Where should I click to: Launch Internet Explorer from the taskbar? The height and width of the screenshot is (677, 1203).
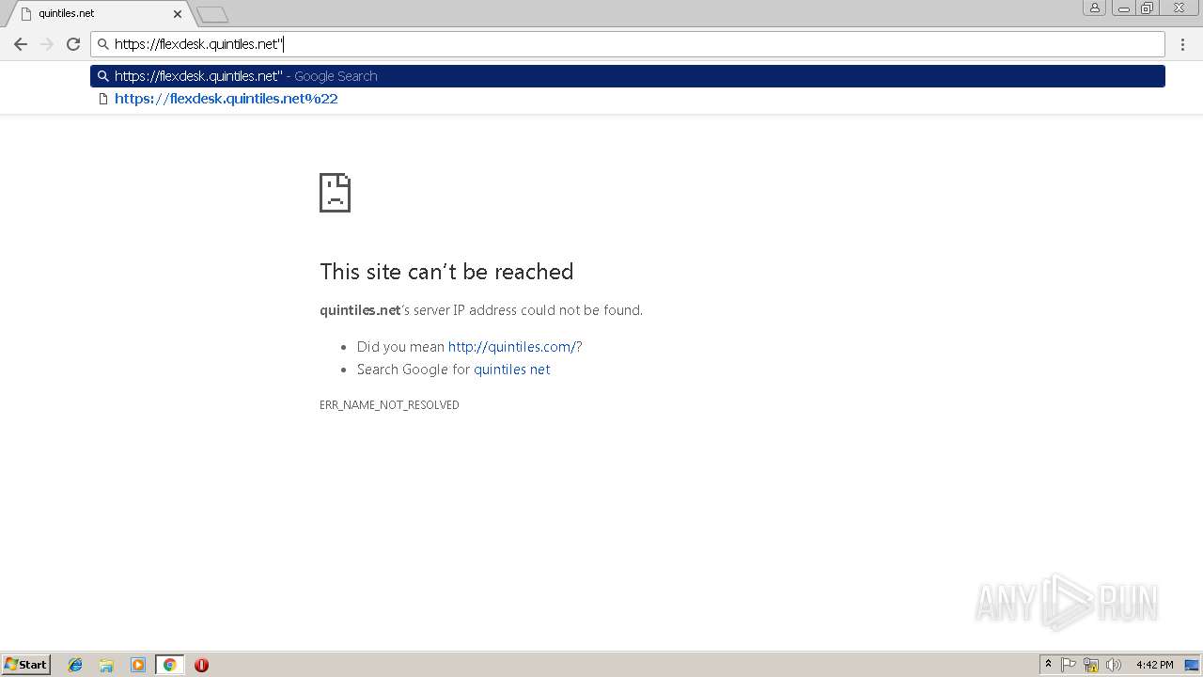click(x=75, y=665)
